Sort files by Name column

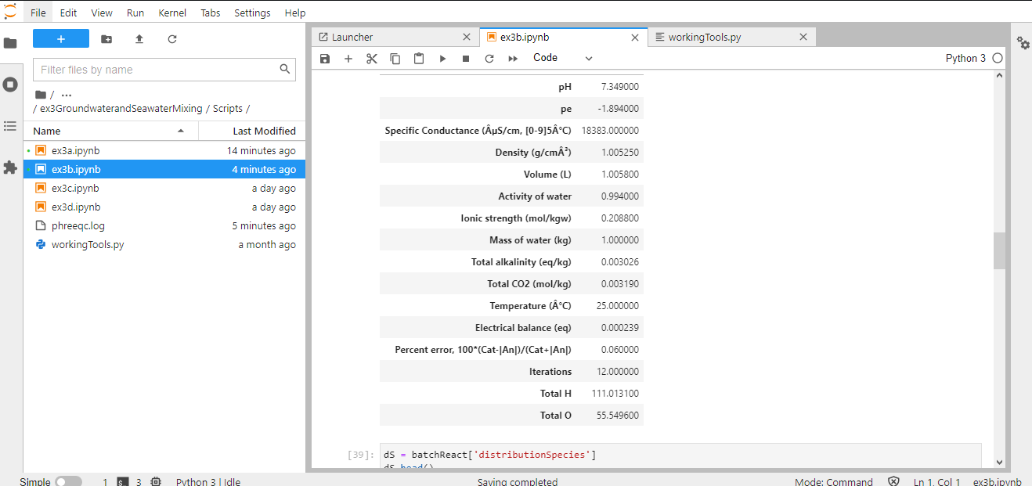tap(110, 131)
